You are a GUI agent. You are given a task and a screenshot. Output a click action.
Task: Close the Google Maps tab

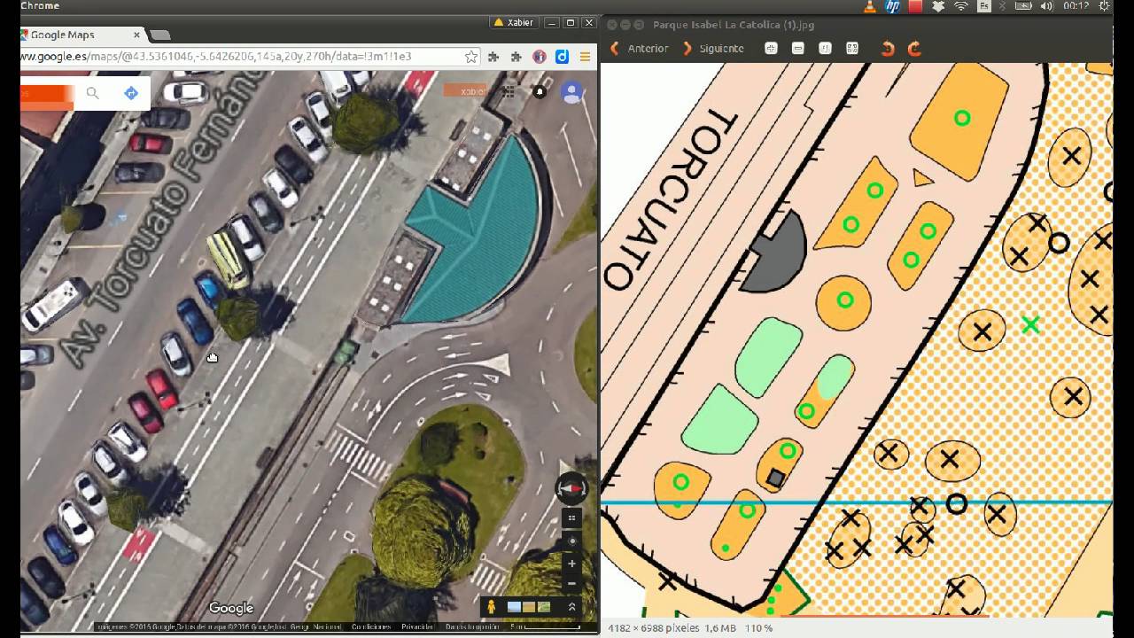click(137, 35)
